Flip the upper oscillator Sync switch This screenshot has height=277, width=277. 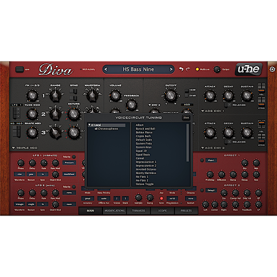74,91
